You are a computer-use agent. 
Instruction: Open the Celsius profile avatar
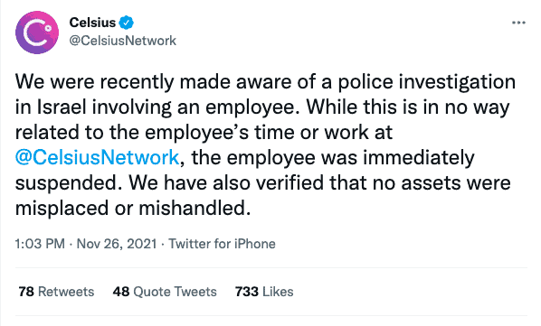(x=37, y=33)
